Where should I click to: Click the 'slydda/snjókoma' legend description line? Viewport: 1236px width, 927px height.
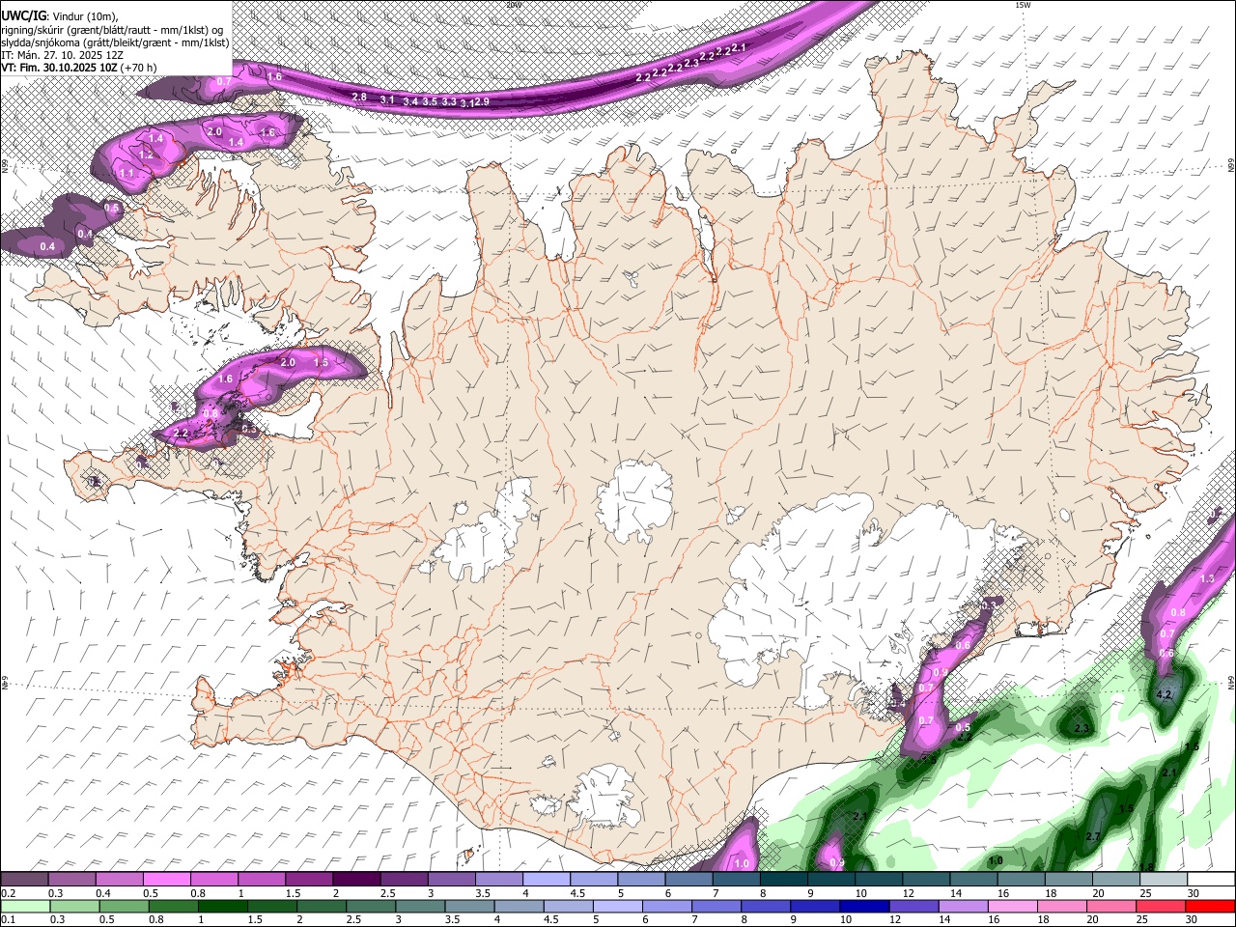click(115, 42)
